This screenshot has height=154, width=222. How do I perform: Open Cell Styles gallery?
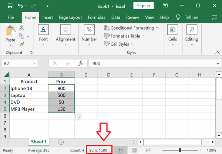118,44
